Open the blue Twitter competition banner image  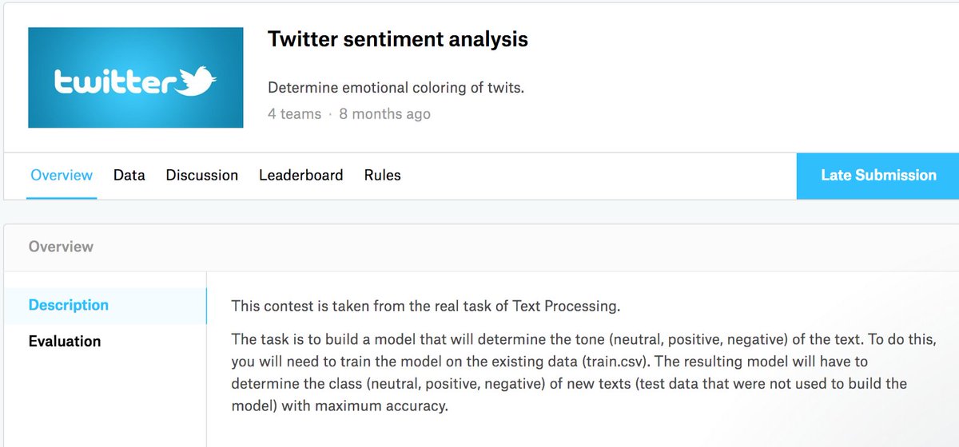pos(136,77)
